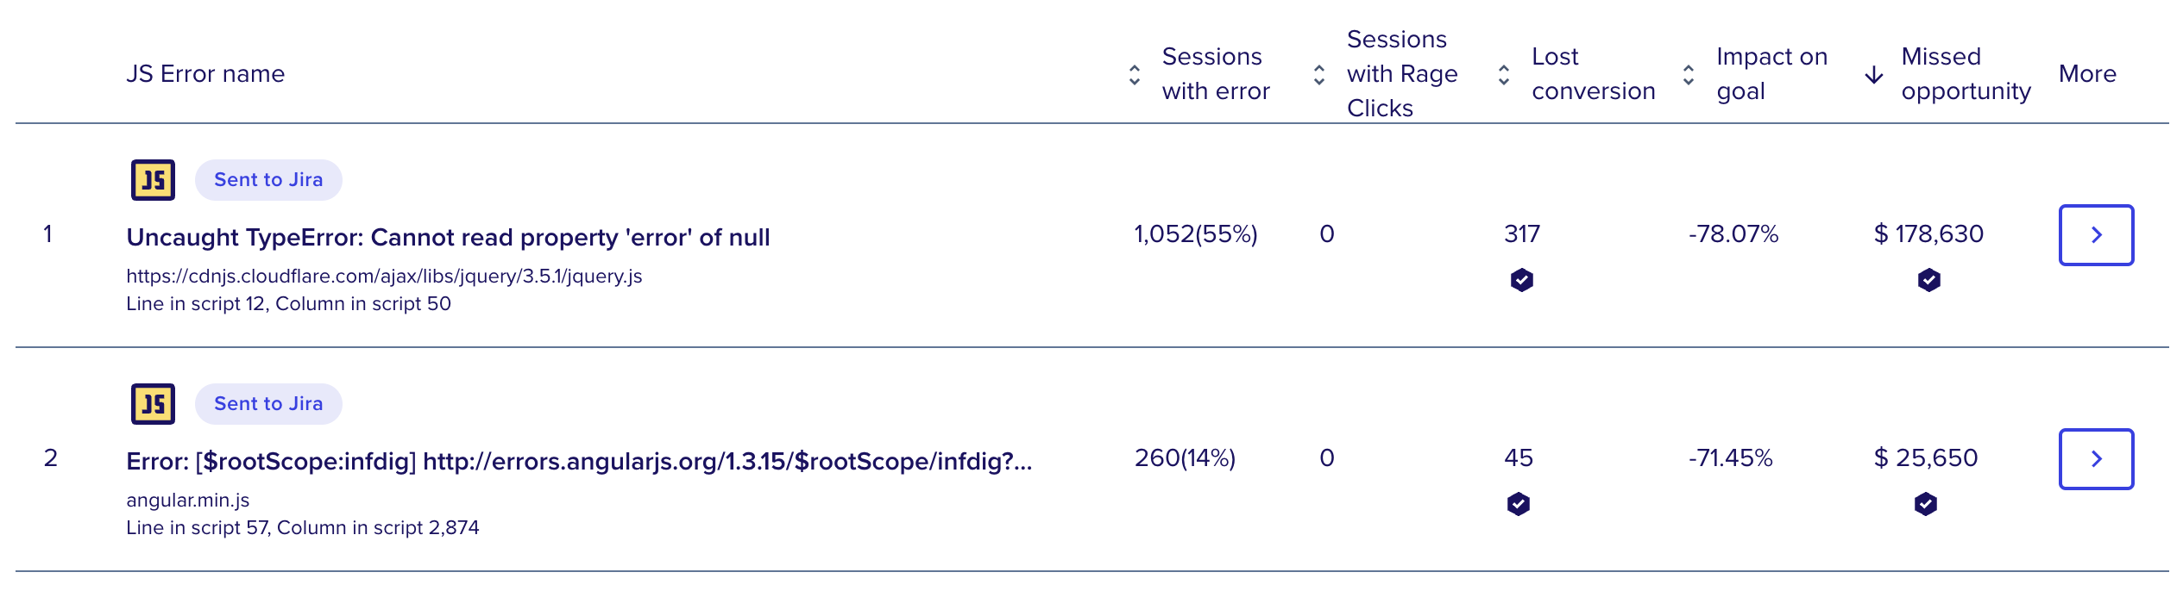Screen dimensions: 2183x591
Task: Sort by Lost conversion column arrows
Action: point(1504,75)
